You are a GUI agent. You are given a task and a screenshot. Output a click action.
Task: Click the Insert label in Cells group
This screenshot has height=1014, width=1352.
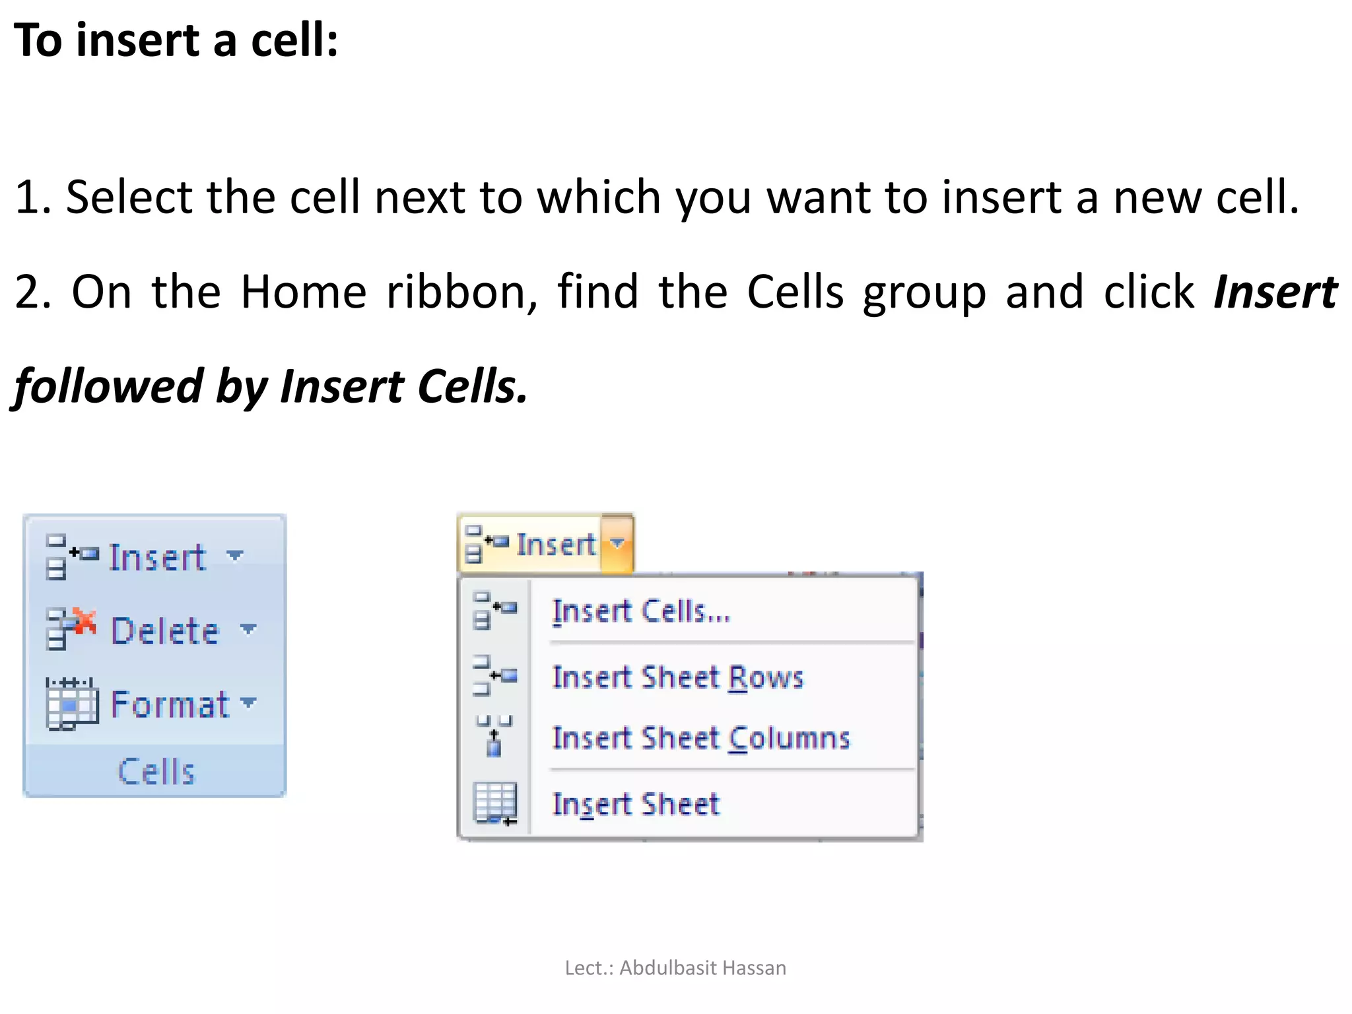tap(158, 558)
